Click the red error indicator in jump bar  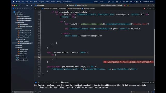tap(144, 9)
